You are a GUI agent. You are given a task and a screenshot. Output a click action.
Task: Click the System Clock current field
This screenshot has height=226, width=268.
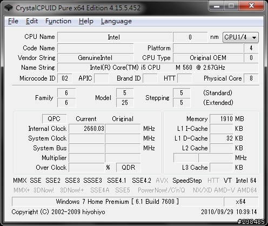pos(86,138)
